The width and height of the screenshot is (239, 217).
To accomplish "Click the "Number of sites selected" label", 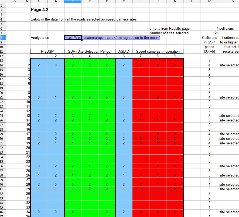I will click(169, 33).
